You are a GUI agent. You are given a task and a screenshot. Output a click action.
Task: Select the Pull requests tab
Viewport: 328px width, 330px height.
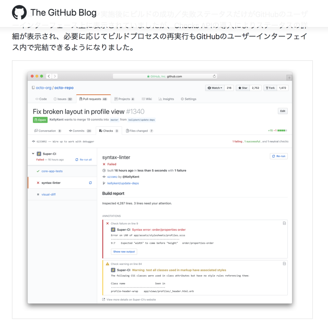[x=93, y=99]
